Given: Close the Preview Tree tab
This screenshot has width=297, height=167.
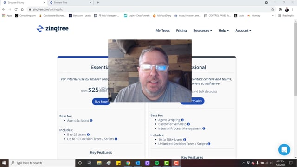Looking at the screenshot, I should (x=90, y=3).
